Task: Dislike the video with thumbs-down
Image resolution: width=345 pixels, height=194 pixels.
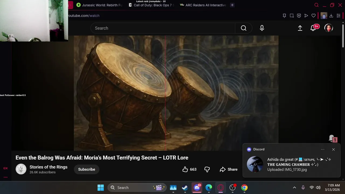Action: (x=207, y=169)
